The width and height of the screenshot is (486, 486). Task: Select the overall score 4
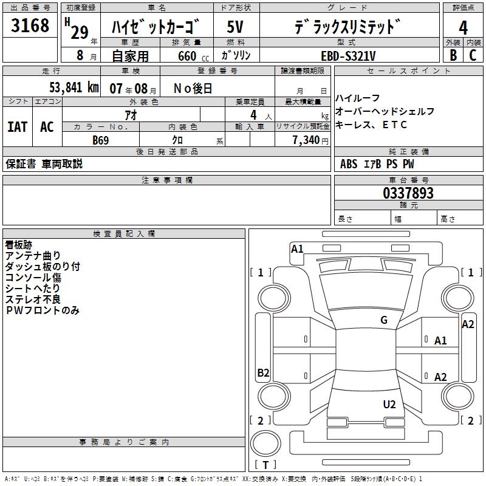pyautogui.click(x=463, y=27)
